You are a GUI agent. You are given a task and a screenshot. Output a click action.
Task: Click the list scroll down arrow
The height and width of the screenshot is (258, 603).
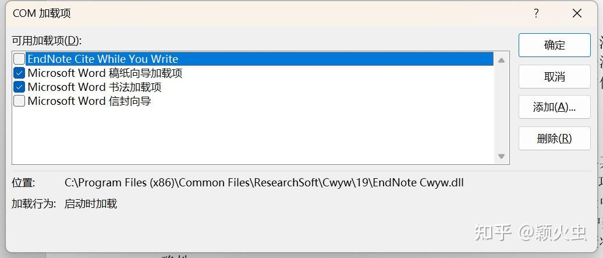[501, 156]
